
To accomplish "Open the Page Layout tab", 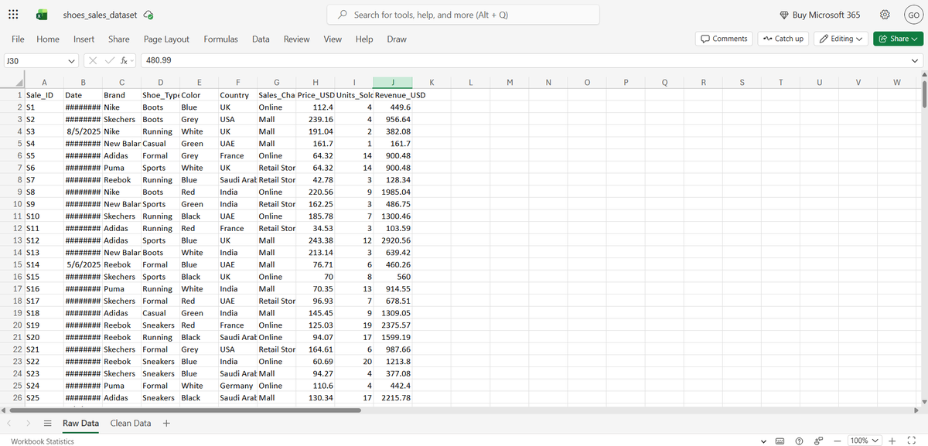I will [x=166, y=39].
